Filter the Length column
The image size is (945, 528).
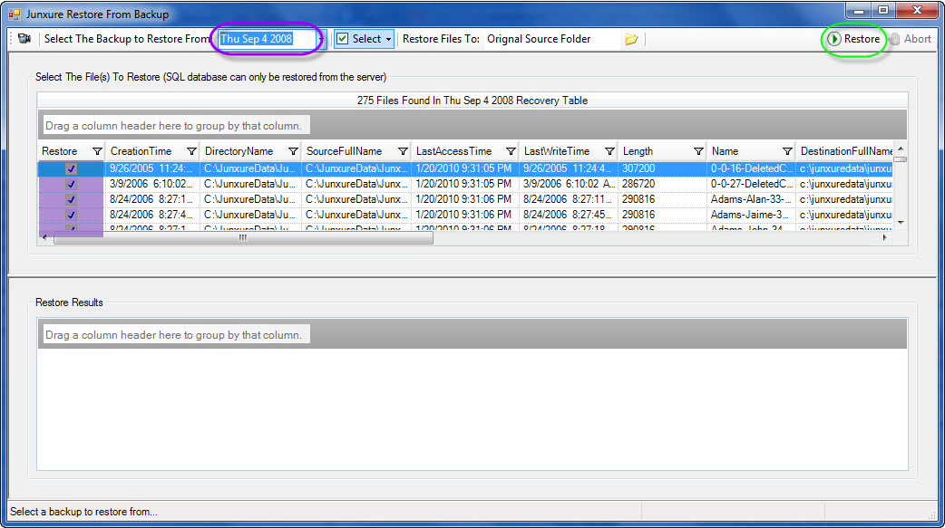[698, 151]
